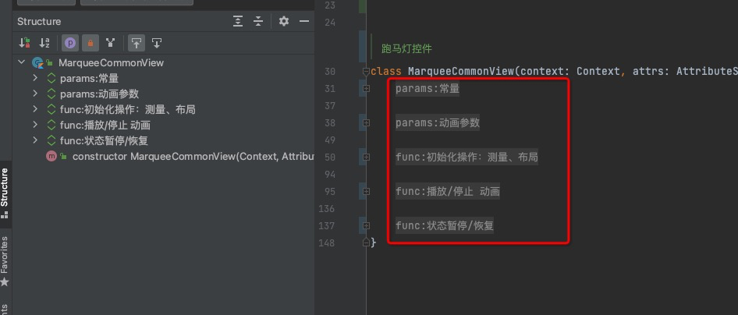
Task: Toggle Show Inherited members icon
Action: pos(111,43)
